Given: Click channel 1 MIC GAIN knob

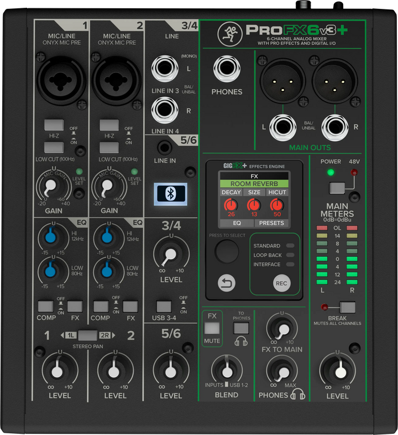Looking at the screenshot, I should [53, 185].
